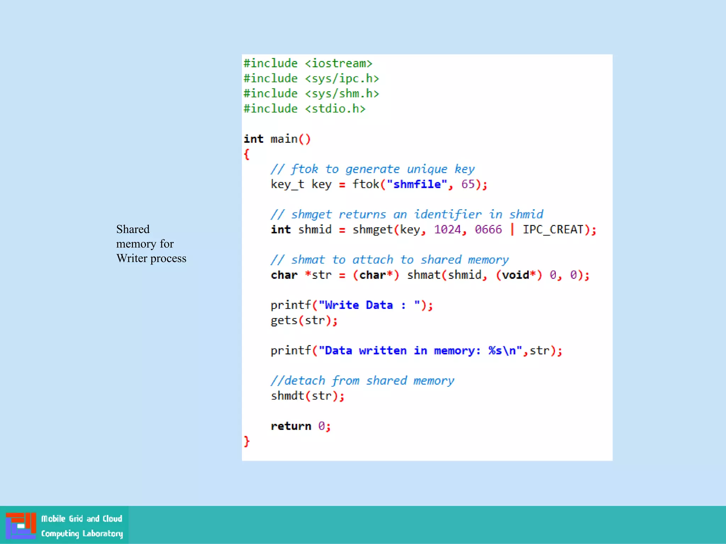Viewport: 726px width, 544px height.
Task: Click the detach from shared memory comment
Action: click(362, 380)
